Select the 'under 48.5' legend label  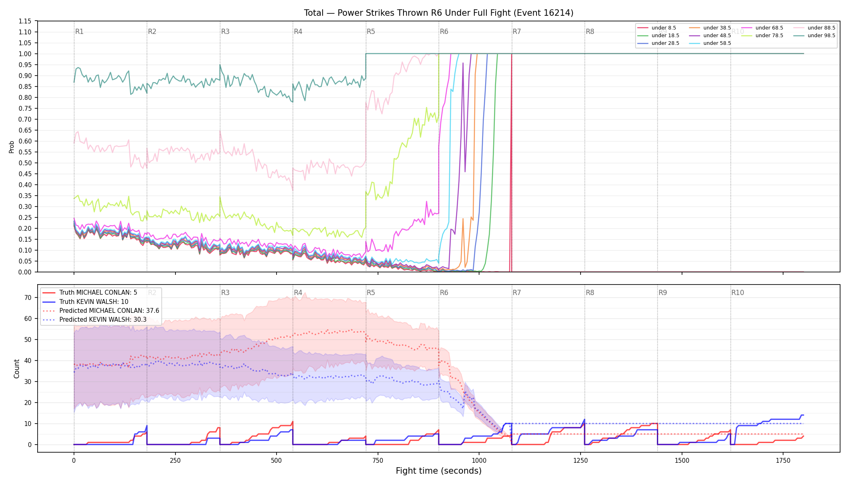717,36
